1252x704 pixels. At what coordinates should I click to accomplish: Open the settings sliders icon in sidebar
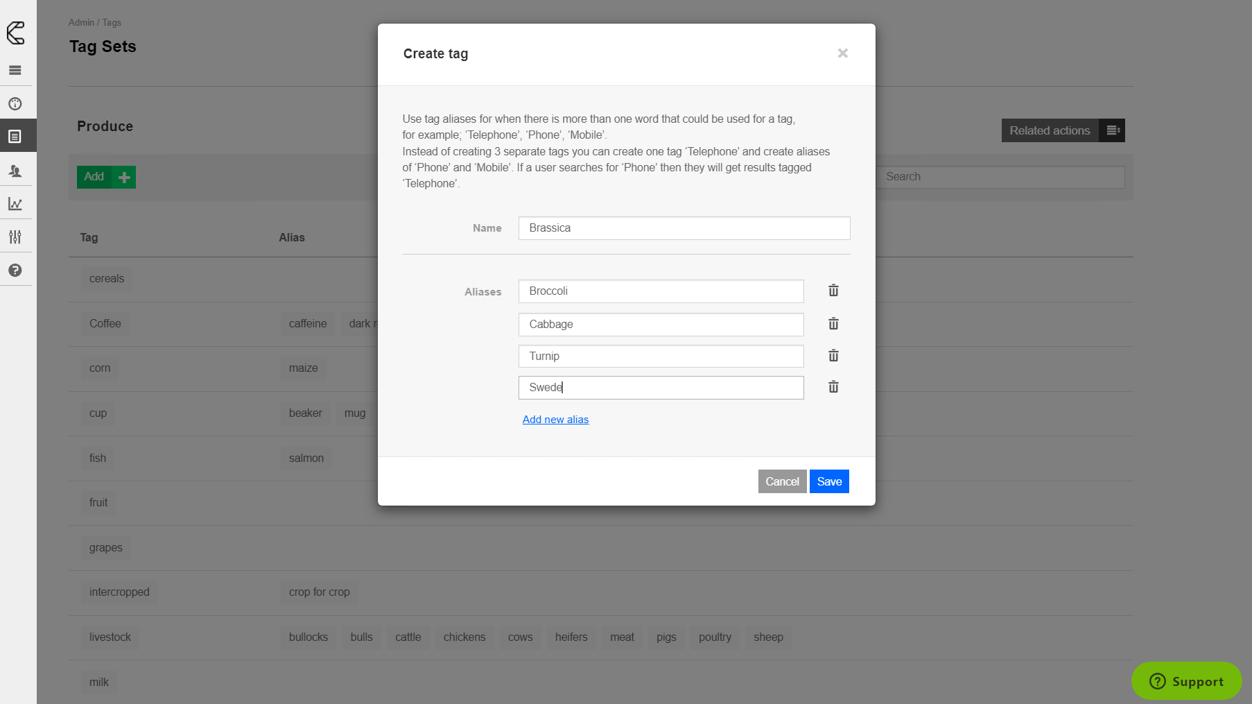point(15,237)
